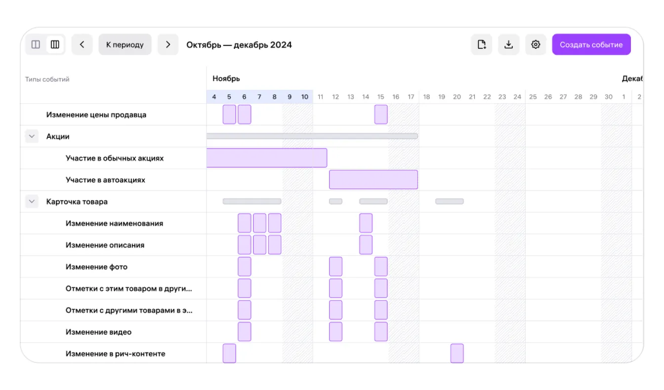This screenshot has height=390, width=664.
Task: Switch to two-pane split view icon
Action: click(x=36, y=45)
